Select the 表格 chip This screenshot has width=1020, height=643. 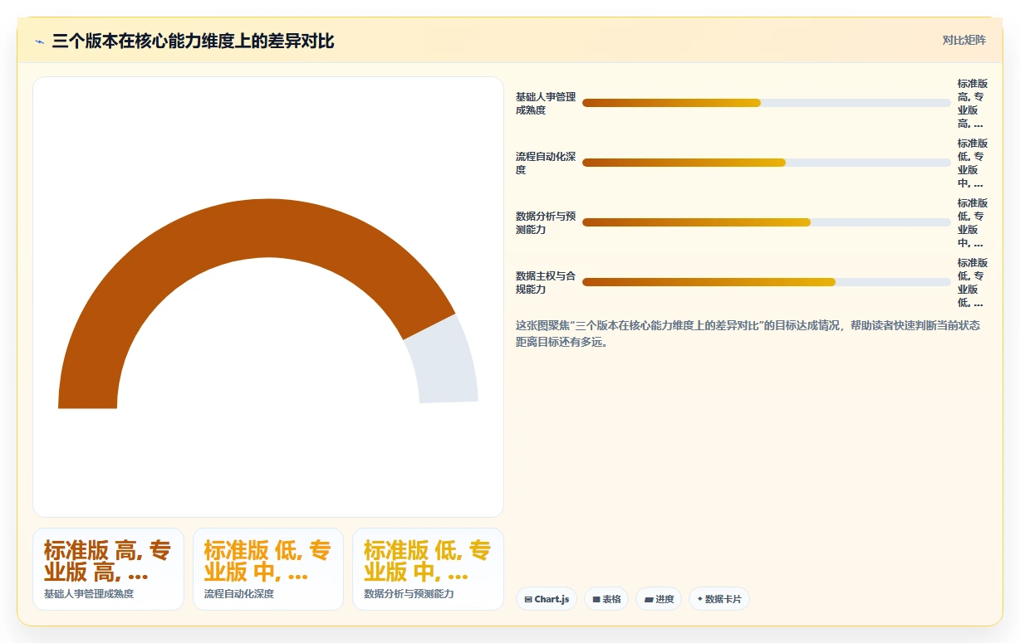click(606, 599)
